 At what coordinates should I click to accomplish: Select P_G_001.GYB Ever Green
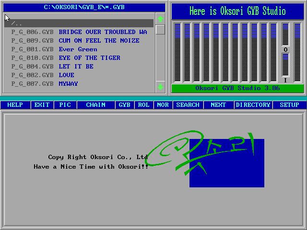click(x=79, y=49)
